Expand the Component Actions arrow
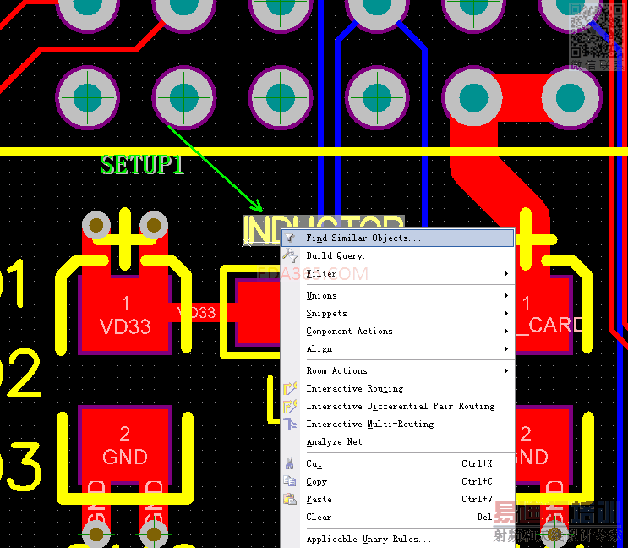The height and width of the screenshot is (548, 628). [x=506, y=332]
